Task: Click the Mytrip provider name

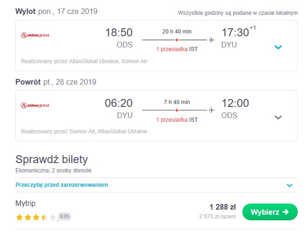Action: click(26, 204)
